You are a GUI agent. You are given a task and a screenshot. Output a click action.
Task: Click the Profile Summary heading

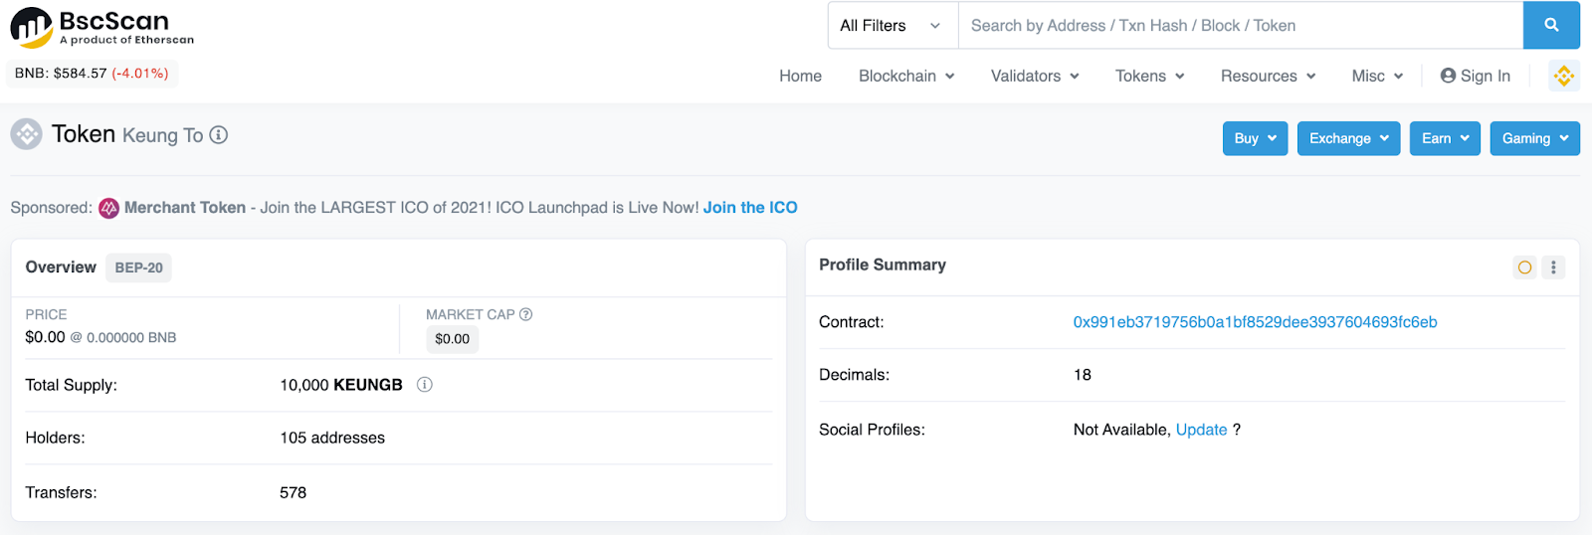(x=883, y=265)
